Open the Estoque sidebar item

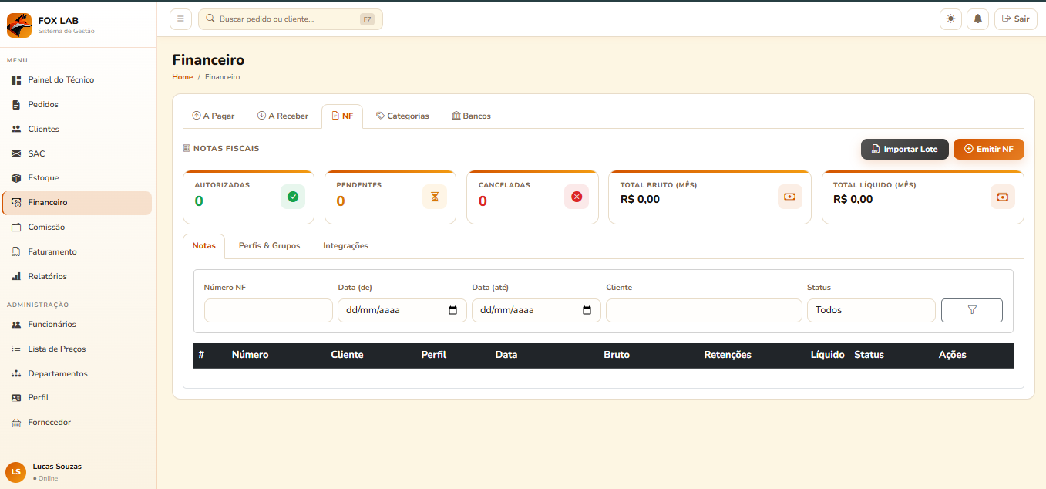point(43,178)
